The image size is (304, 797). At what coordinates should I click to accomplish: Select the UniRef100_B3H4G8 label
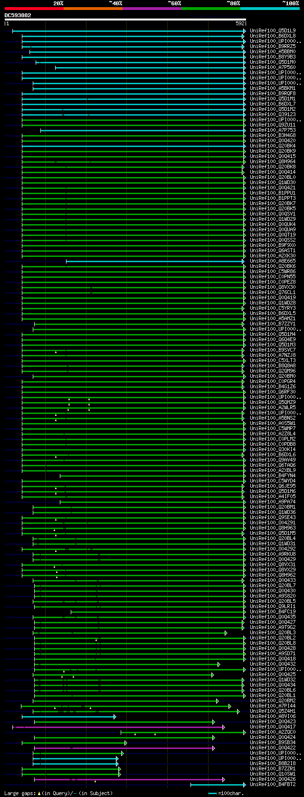[273, 135]
